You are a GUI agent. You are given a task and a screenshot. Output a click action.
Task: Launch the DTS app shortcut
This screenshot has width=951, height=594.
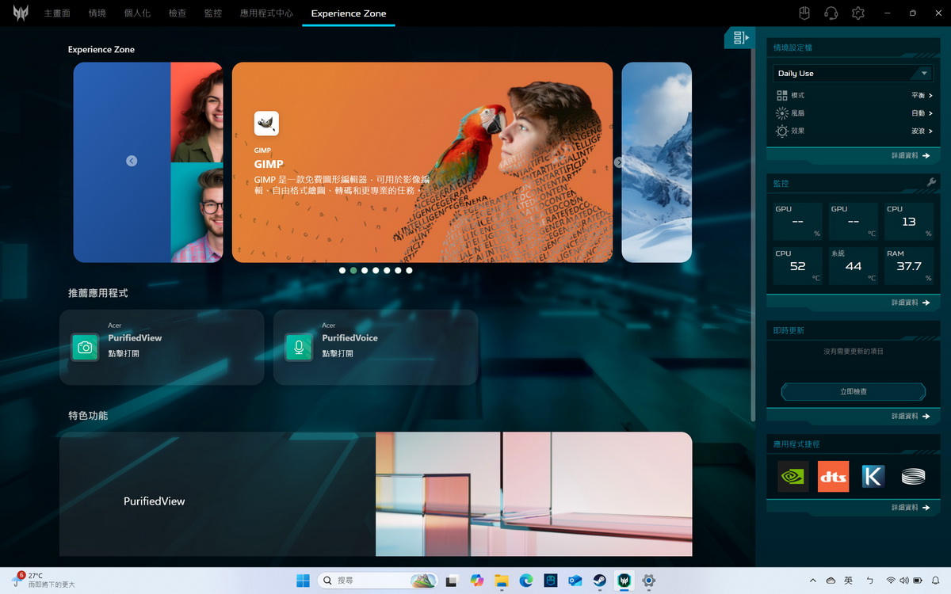pyautogui.click(x=833, y=476)
